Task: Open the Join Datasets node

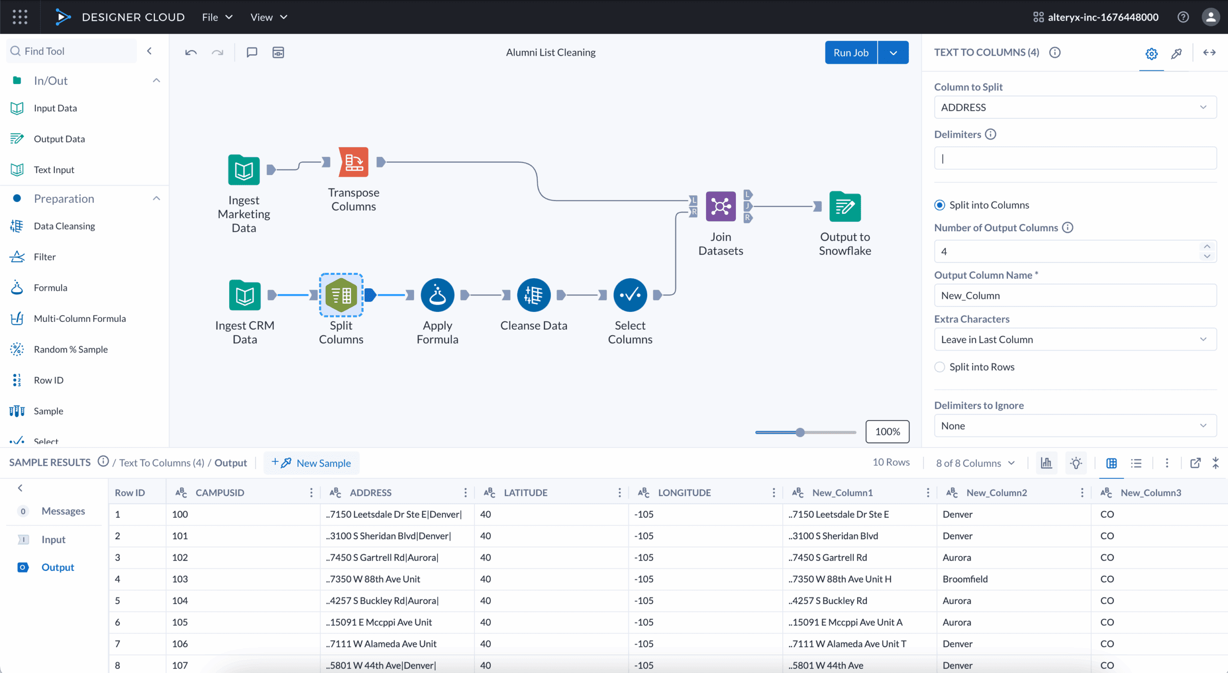Action: 720,206
